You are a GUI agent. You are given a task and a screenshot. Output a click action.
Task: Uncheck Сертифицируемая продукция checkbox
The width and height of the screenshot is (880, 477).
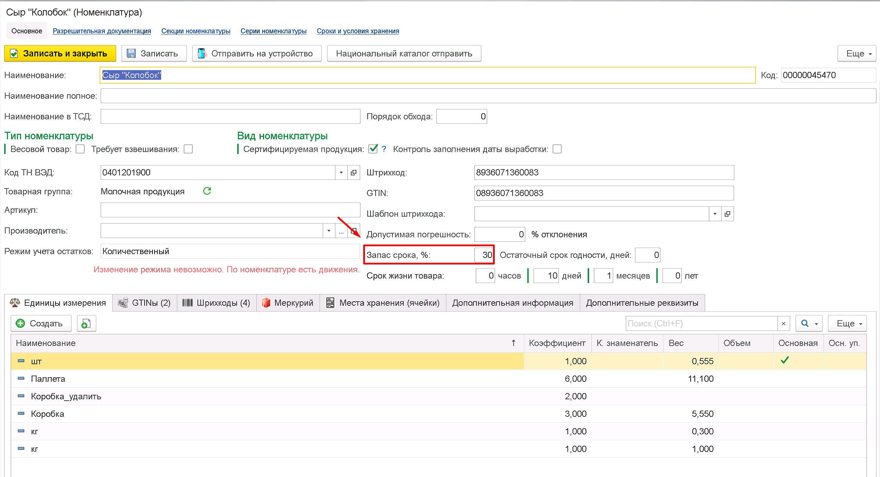(373, 149)
